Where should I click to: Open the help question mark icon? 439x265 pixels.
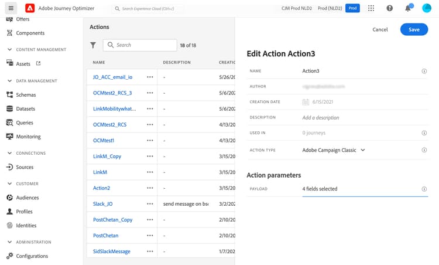coord(389,8)
